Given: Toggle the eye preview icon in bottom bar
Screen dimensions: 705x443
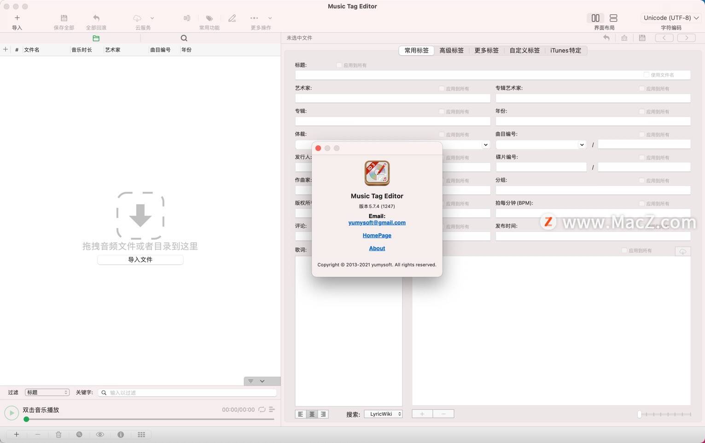Looking at the screenshot, I should tap(100, 434).
